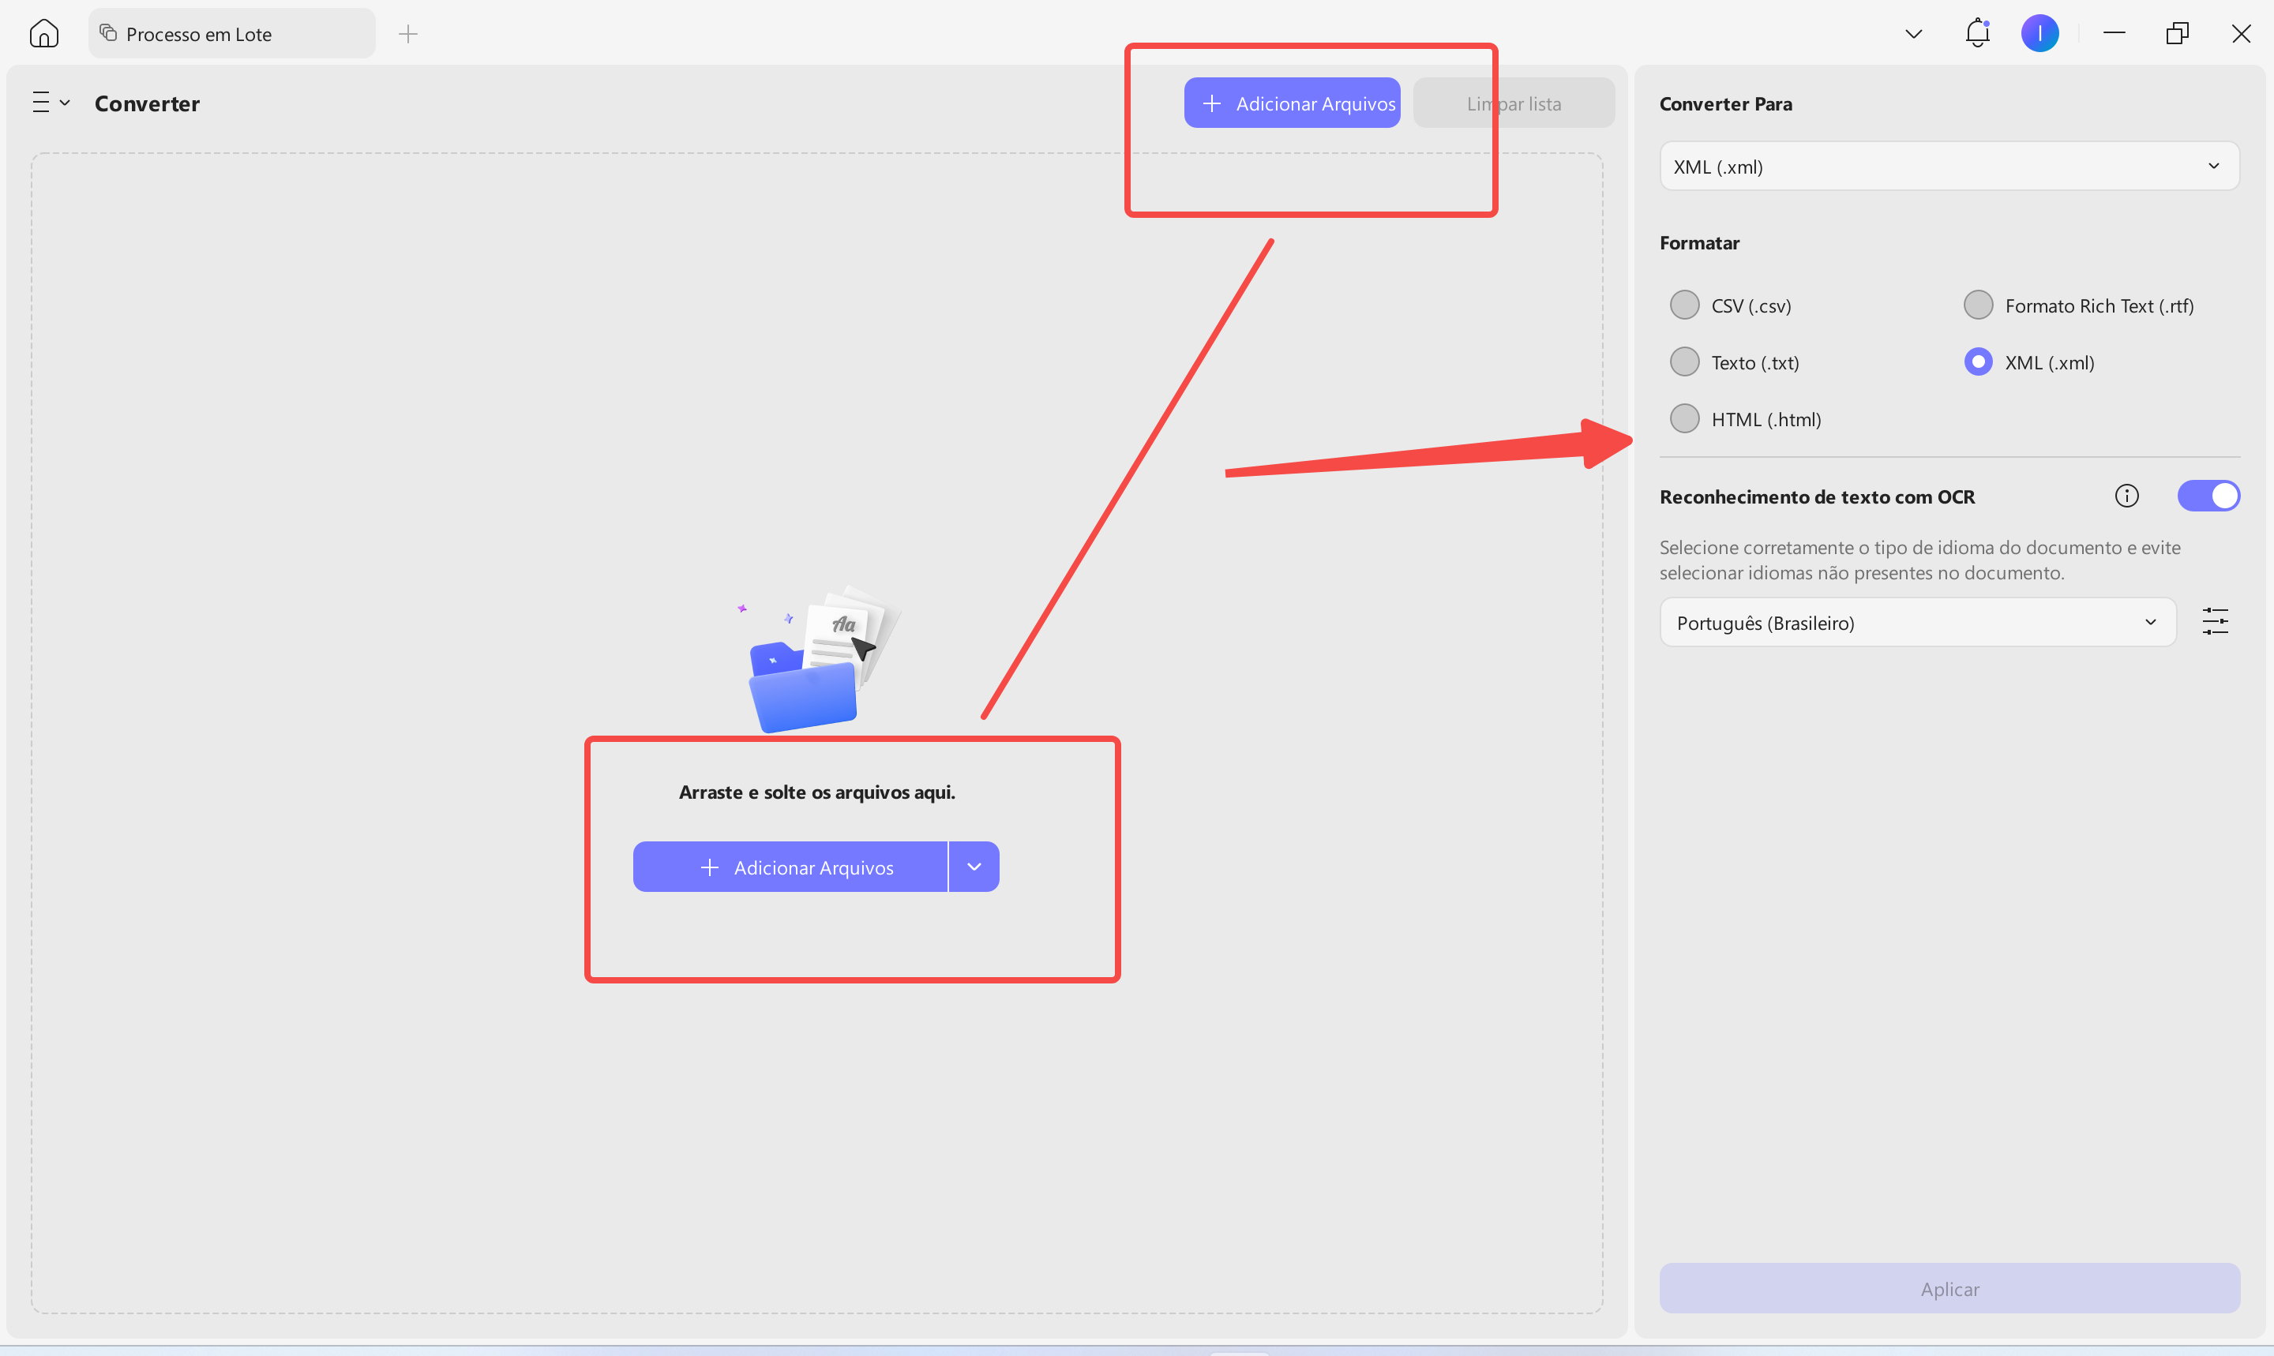This screenshot has height=1356, width=2274.
Task: Select the HTML (.html) format option
Action: (x=1745, y=419)
